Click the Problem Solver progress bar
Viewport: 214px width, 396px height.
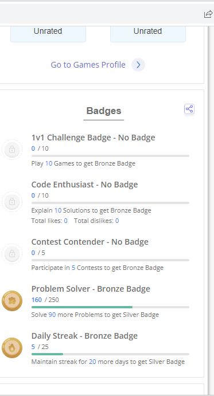pyautogui.click(x=110, y=307)
